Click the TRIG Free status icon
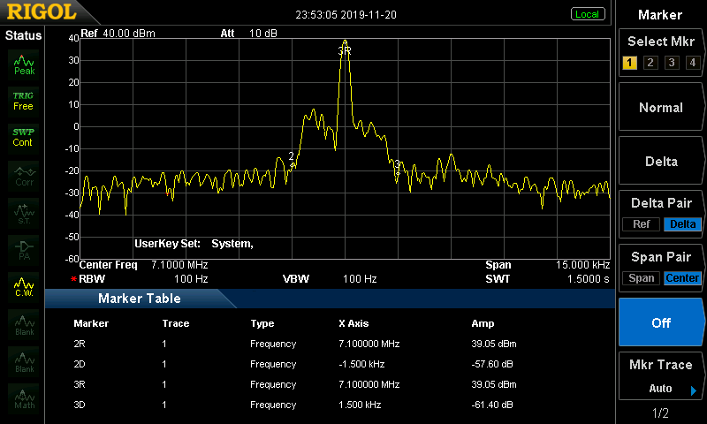This screenshot has width=707, height=424. click(x=23, y=100)
